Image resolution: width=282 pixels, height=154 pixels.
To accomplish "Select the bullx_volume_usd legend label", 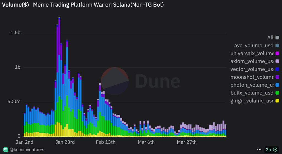I will click(252, 93).
